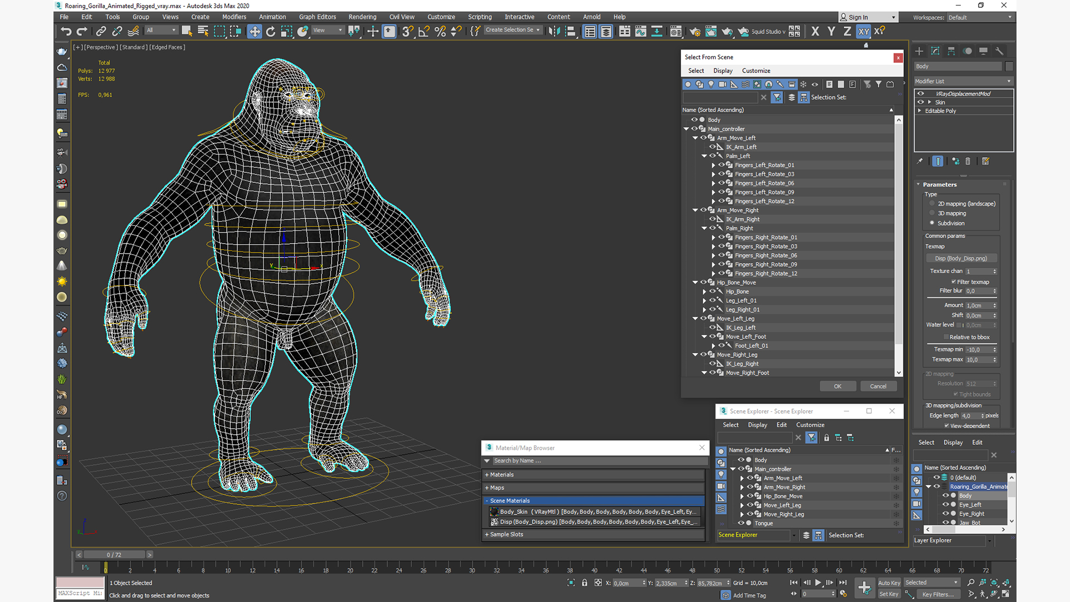The image size is (1070, 602).
Task: Open the Animation menu
Action: pos(273,17)
